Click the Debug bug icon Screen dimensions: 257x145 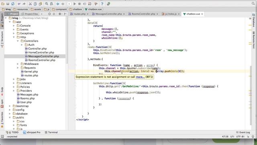80,4
